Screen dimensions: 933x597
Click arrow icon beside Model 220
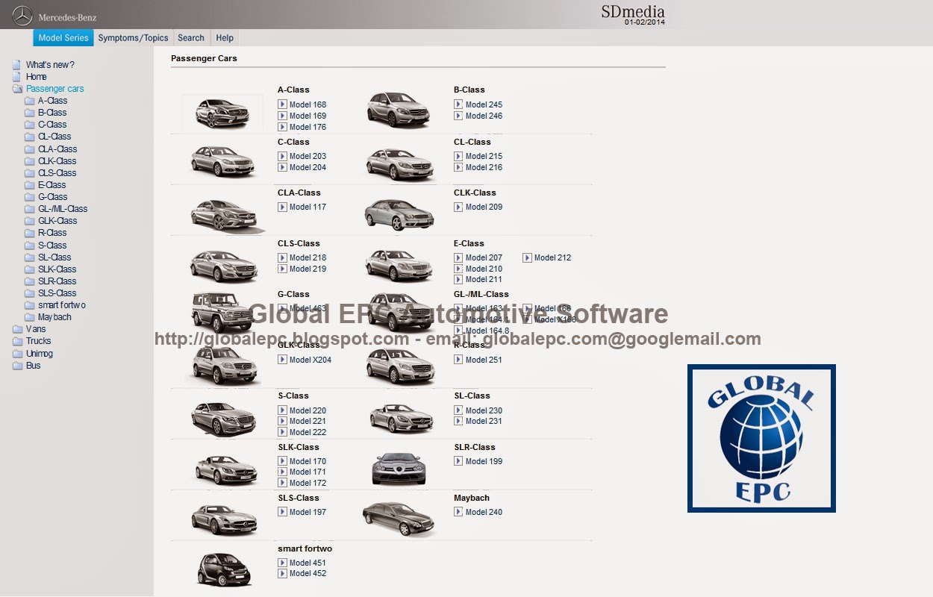(x=283, y=410)
